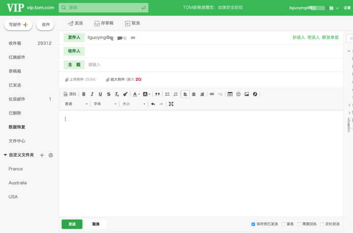Open the background color dropdown
Viewport: 353px width, 233px height.
[x=146, y=94]
